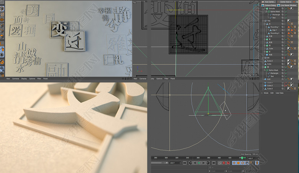This screenshot has height=173, width=299.
Task: Jump to previous keyframe button
Action: tap(191, 163)
